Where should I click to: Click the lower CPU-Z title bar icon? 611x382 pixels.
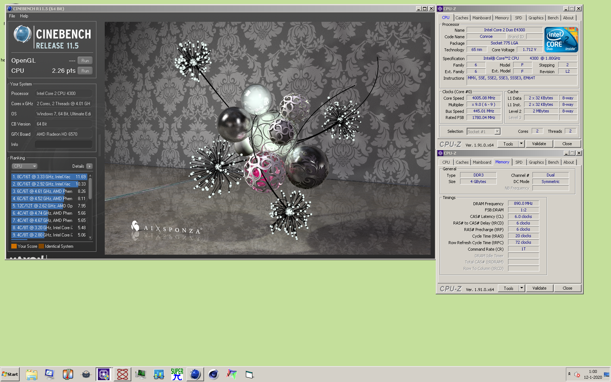pos(440,153)
